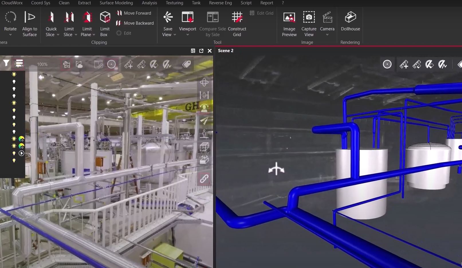This screenshot has width=462, height=268.
Task: Click the filter funnel icon in left viewport
Action: [x=6, y=63]
